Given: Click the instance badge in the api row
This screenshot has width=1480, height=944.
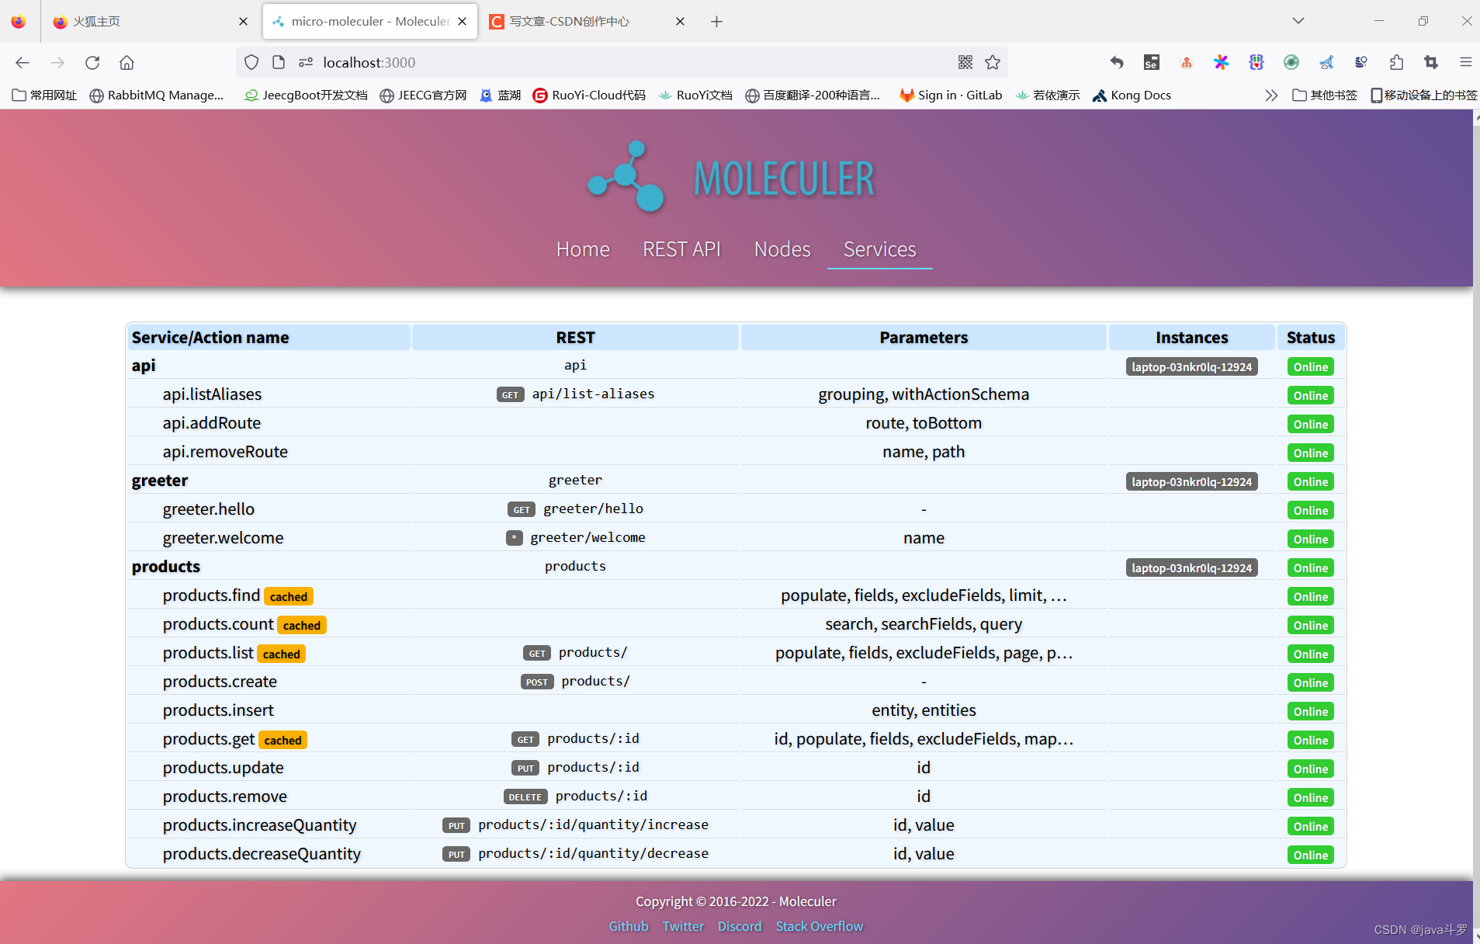Looking at the screenshot, I should coord(1192,366).
